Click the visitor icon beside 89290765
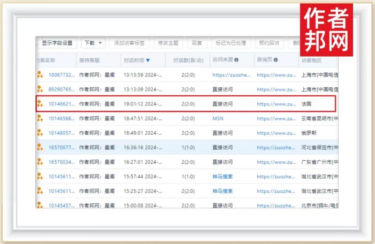Screen dimensions: 375x244 tap(40, 89)
